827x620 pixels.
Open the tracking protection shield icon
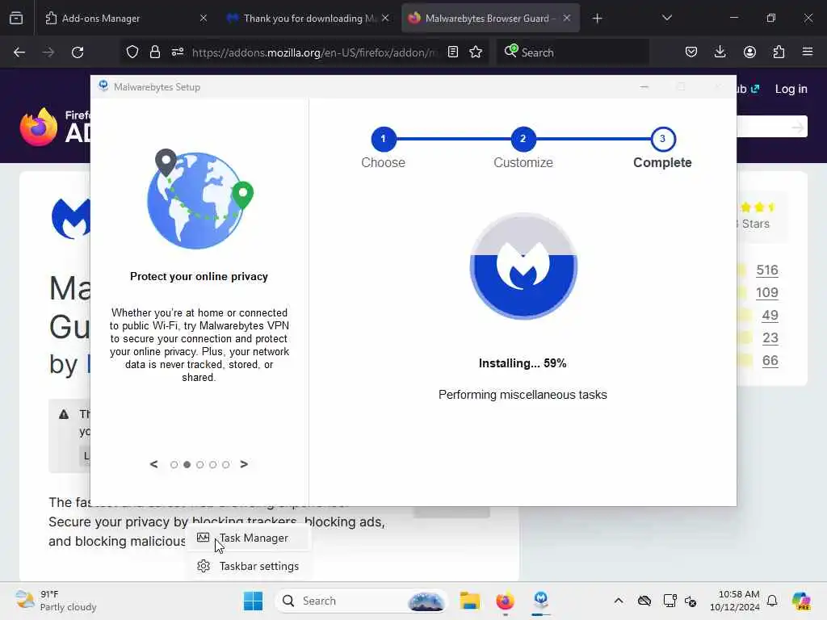132,52
